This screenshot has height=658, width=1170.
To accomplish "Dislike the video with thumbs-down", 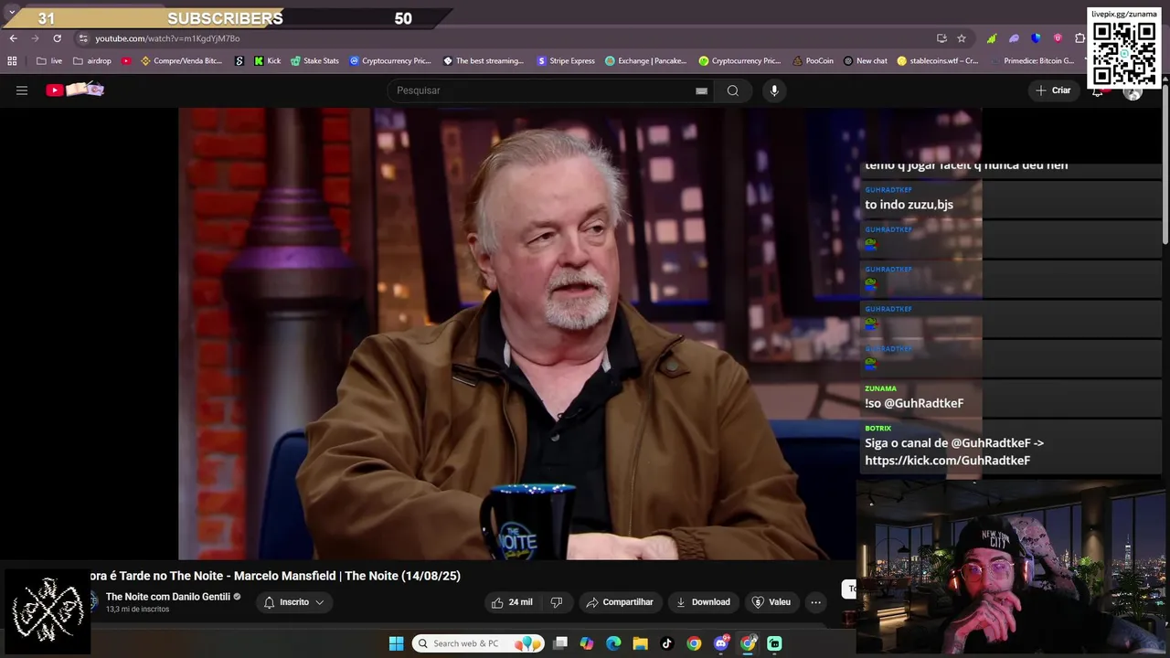I will click(x=557, y=602).
